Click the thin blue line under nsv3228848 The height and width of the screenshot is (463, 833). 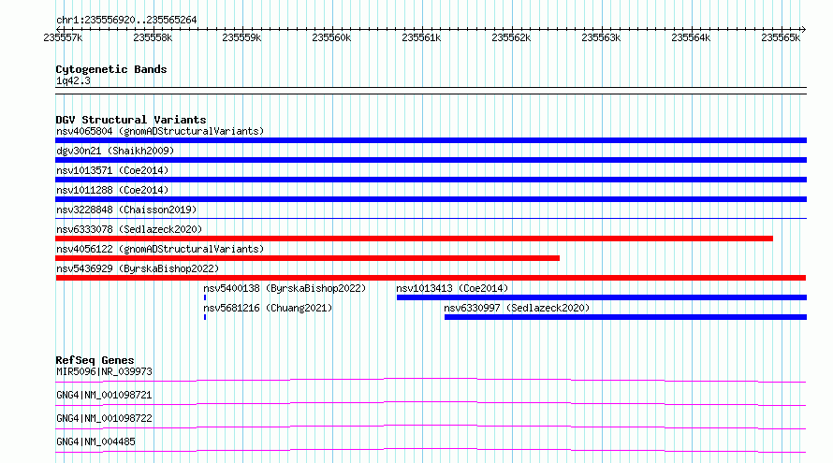tap(431, 218)
